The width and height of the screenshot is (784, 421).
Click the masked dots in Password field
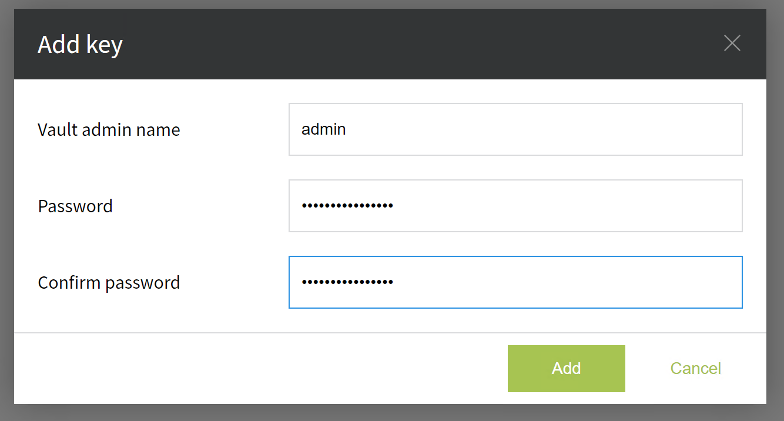(347, 206)
